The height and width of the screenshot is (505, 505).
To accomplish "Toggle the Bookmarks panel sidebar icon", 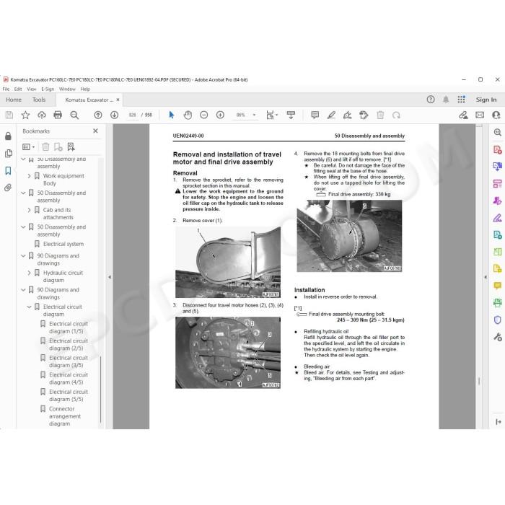I will click(9, 170).
